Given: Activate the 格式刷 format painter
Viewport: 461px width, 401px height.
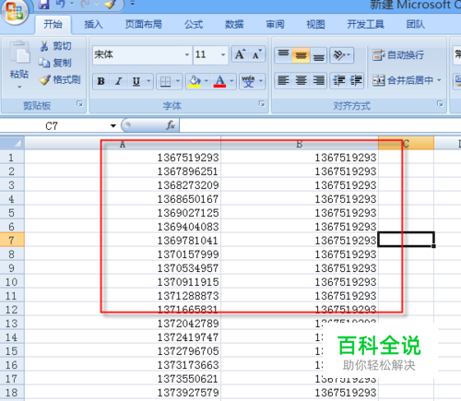Looking at the screenshot, I should 60,80.
